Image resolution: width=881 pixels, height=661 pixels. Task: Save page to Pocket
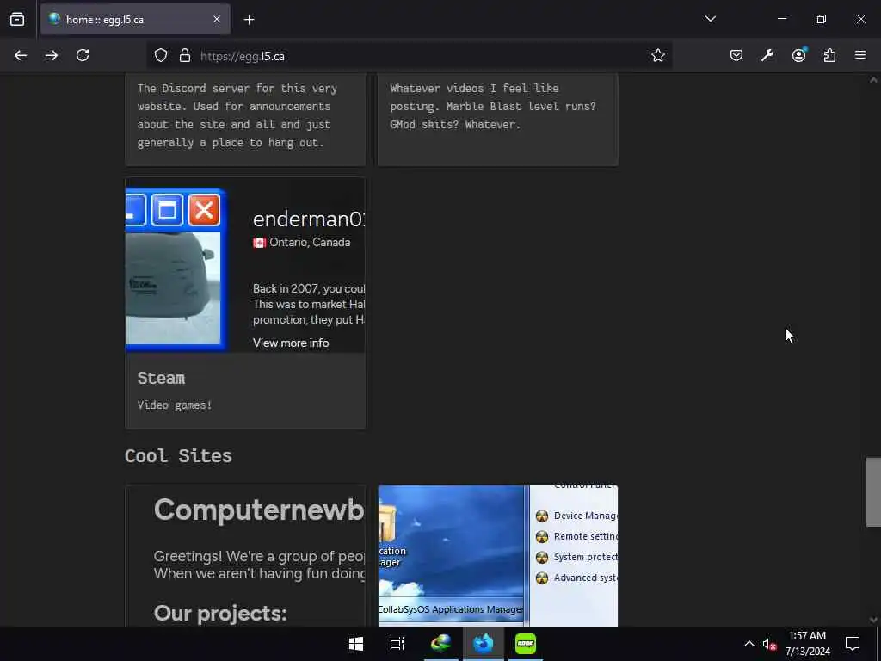736,55
